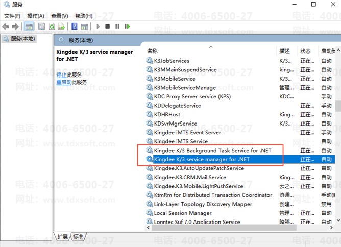Open Help with the blue question icon
The width and height of the screenshot is (341, 247).
[75, 27]
